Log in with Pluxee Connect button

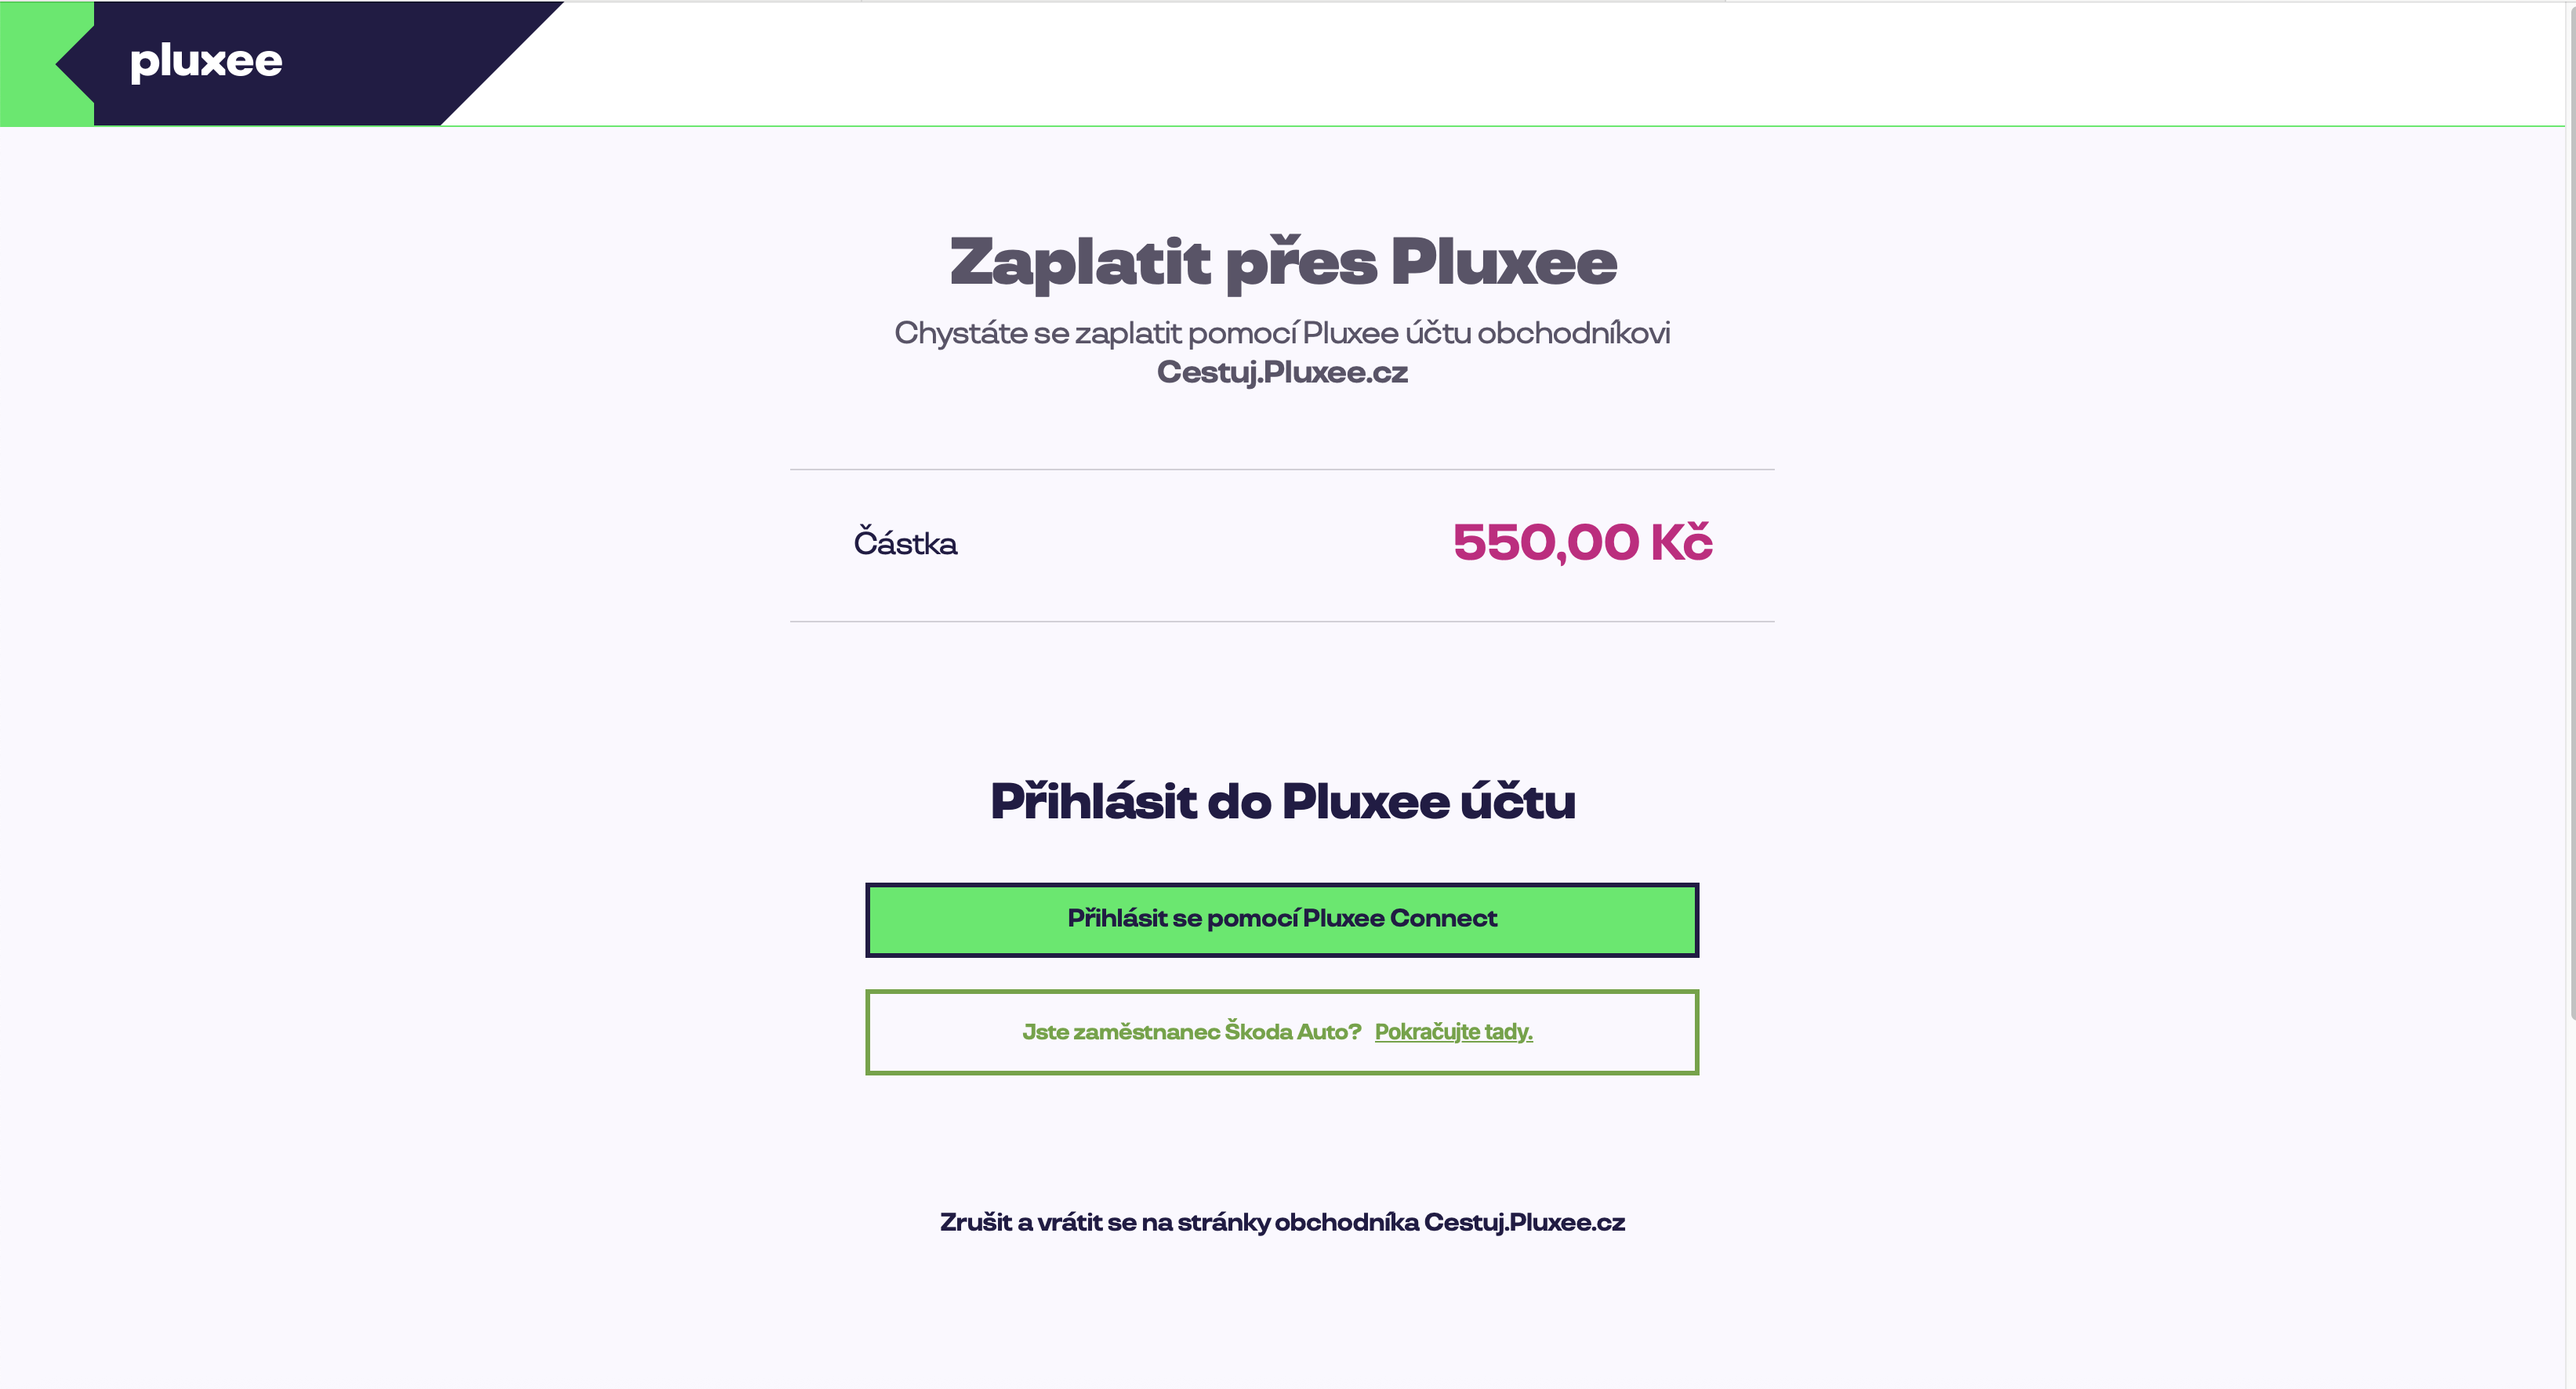click(x=1282, y=919)
